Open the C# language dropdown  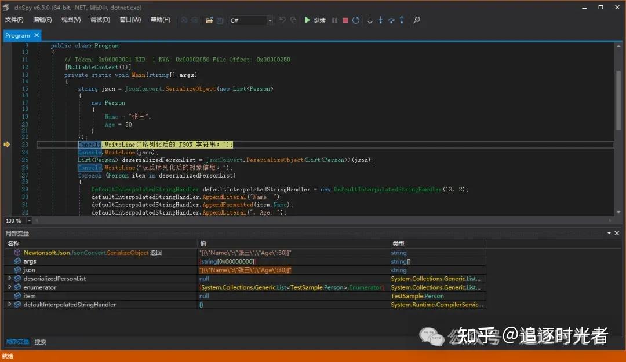(x=270, y=20)
